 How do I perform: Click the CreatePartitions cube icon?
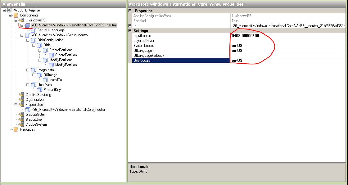pyautogui.click(x=45, y=50)
